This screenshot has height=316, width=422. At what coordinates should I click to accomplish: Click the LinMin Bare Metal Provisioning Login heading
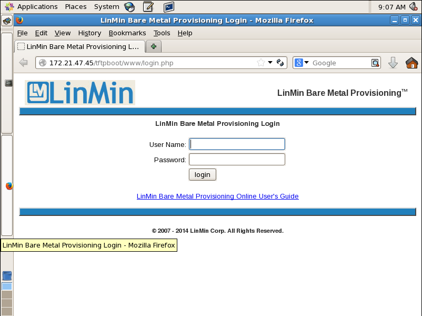(217, 123)
